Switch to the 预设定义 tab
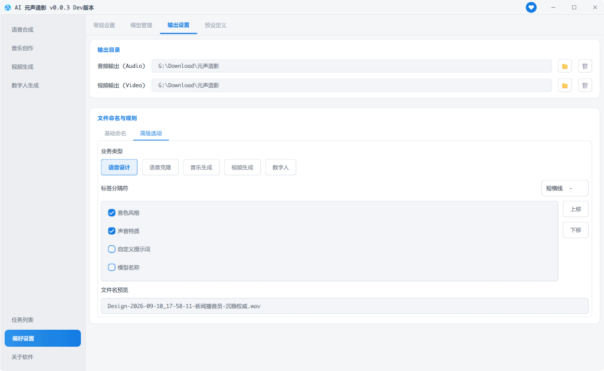This screenshot has height=371, width=604. point(215,25)
